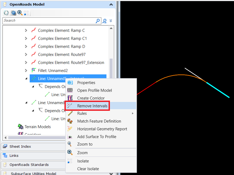Select the highlighted Line: Unnamed5 row
Image resolution: width=234 pixels, height=175 pixels.
68,78
